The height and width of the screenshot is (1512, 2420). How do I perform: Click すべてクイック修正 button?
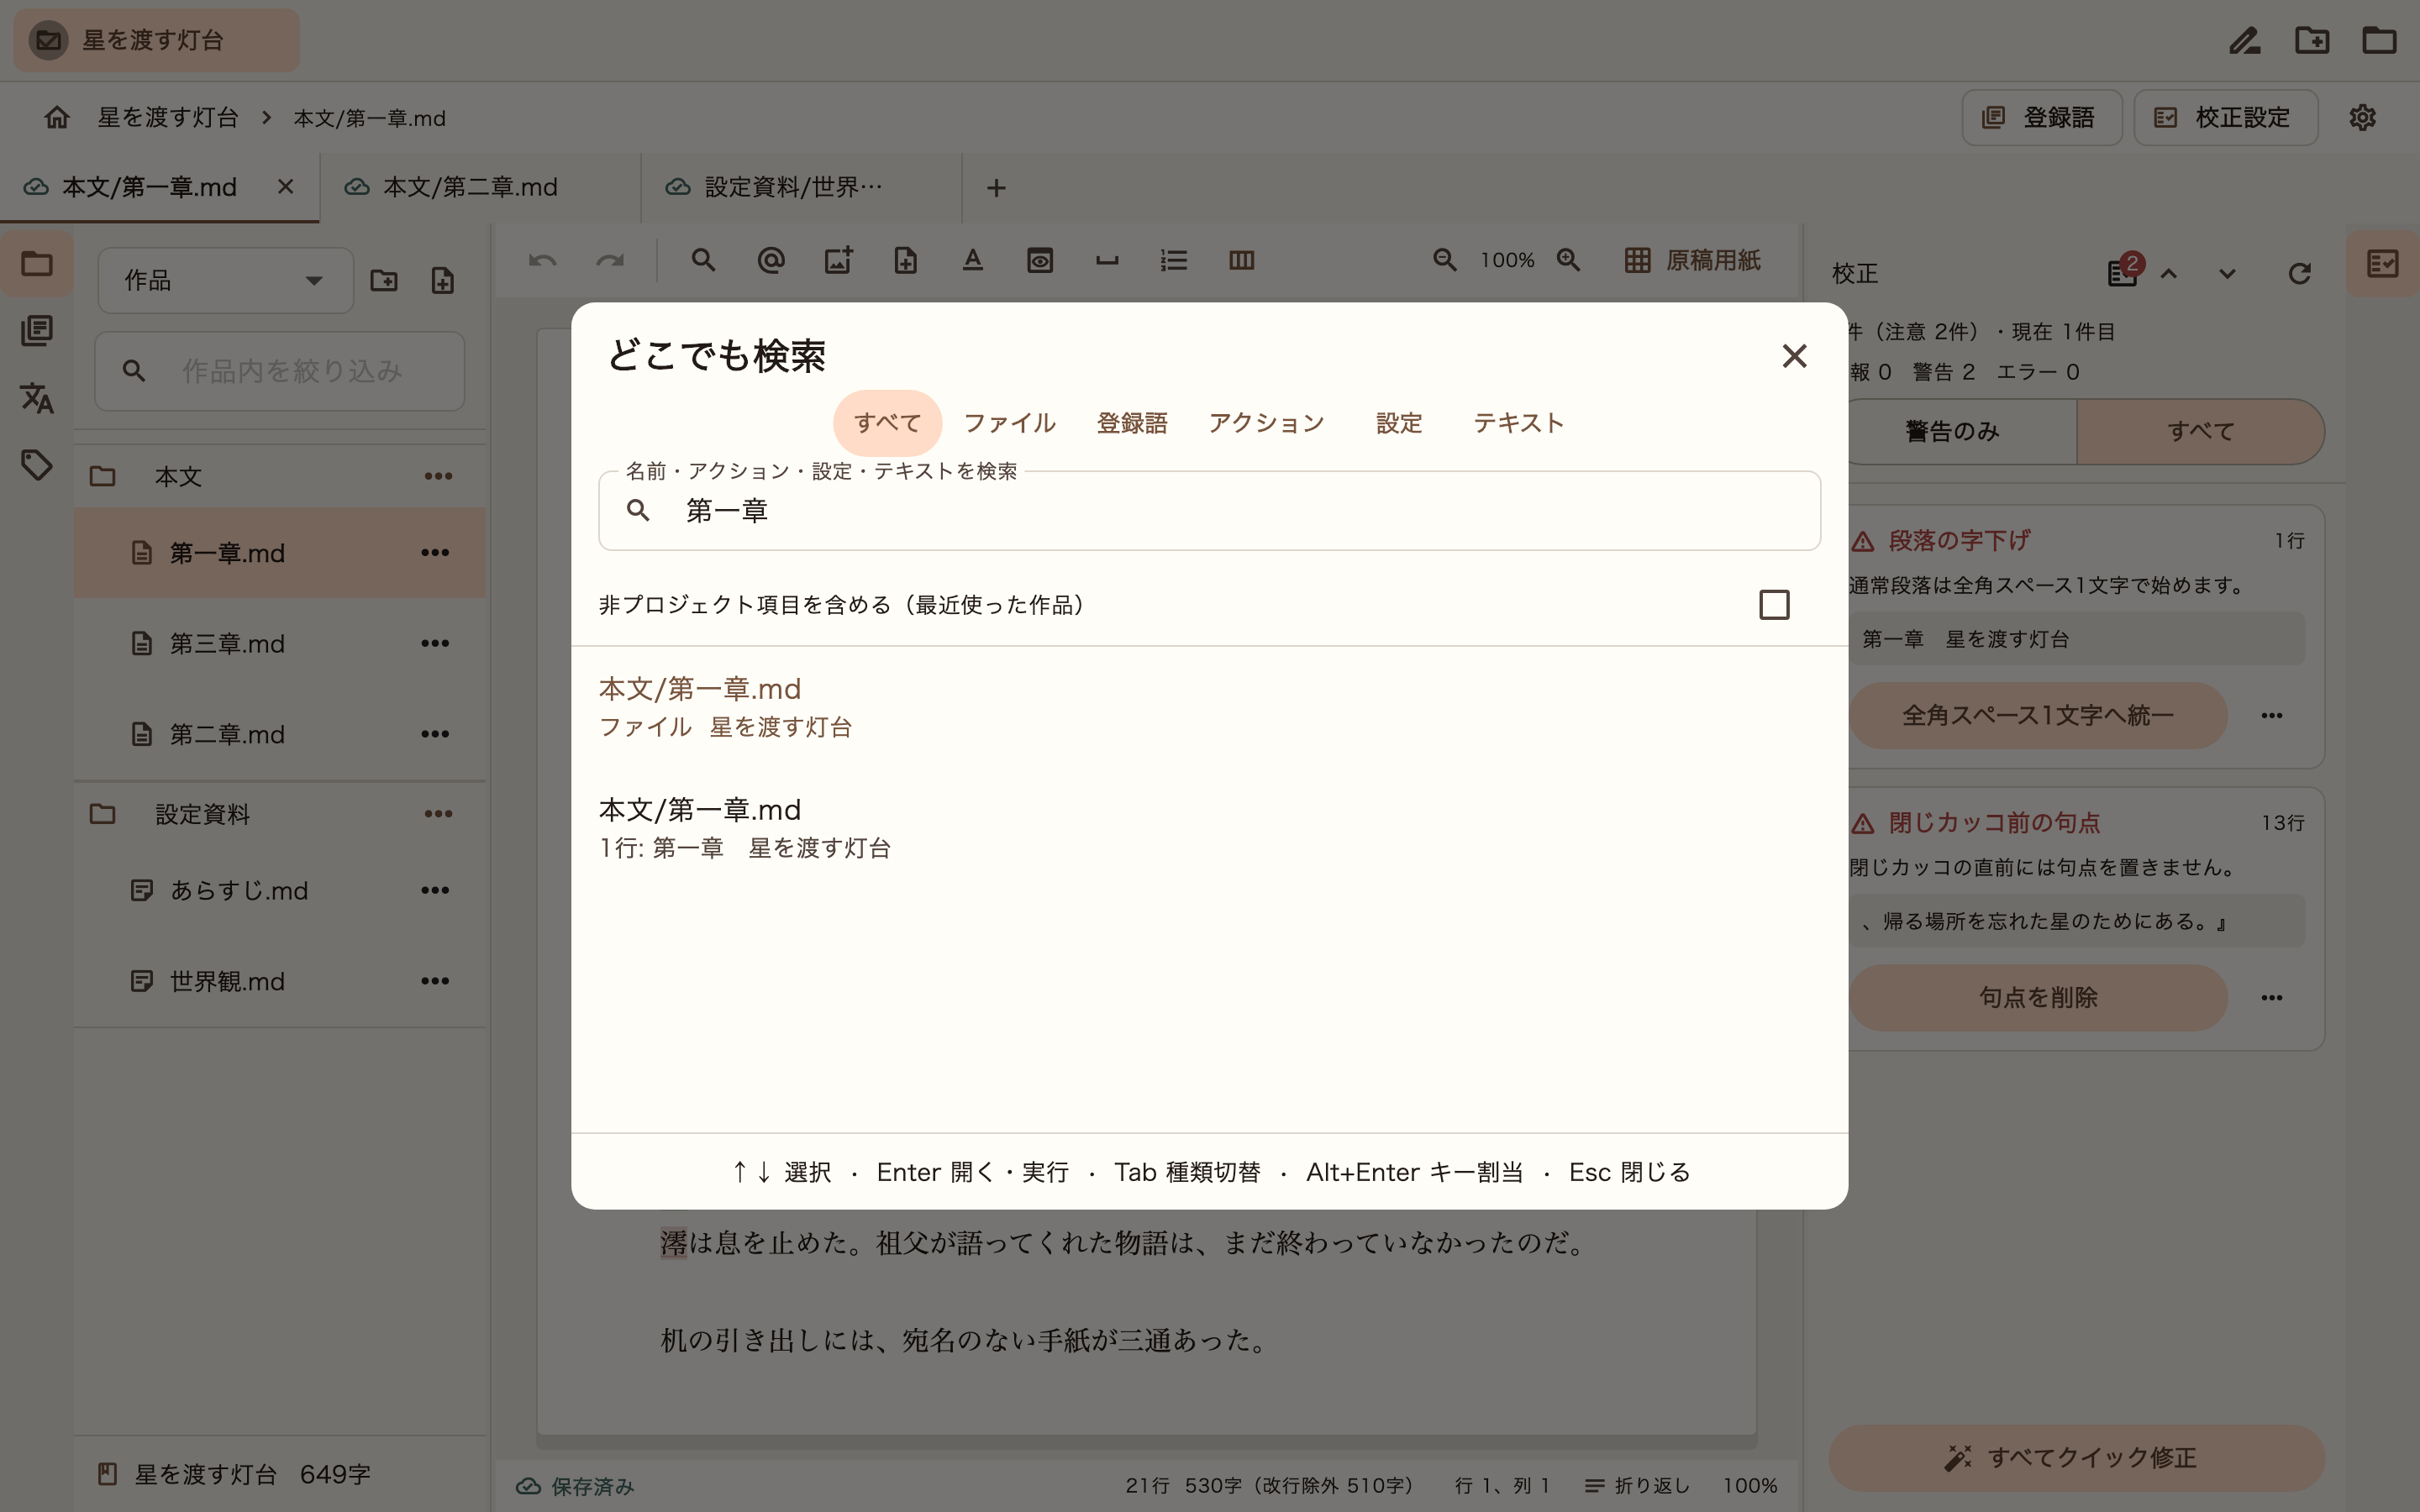pos(2076,1458)
